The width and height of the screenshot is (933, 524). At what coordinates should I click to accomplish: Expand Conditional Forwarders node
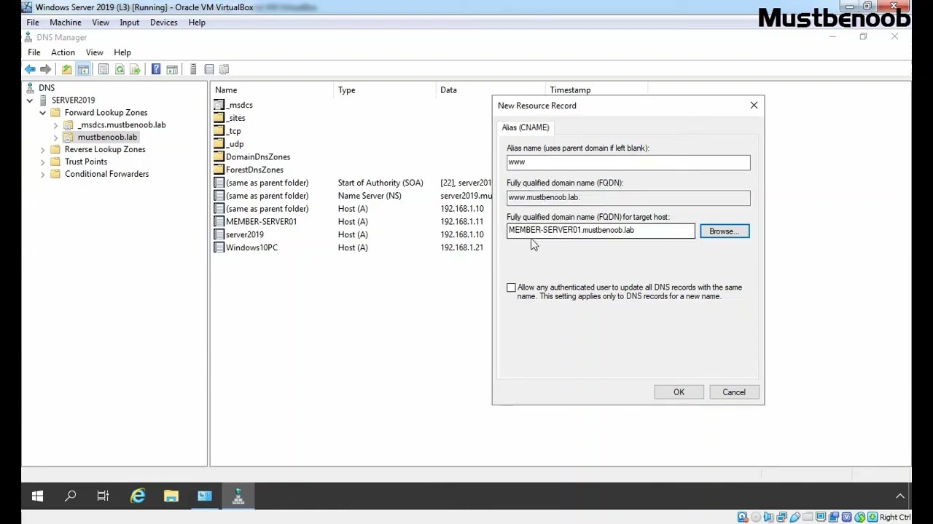click(x=43, y=175)
